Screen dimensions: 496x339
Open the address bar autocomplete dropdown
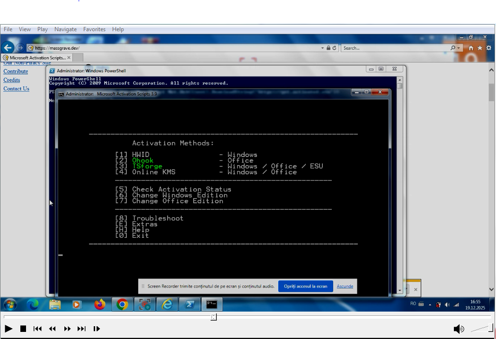(322, 48)
